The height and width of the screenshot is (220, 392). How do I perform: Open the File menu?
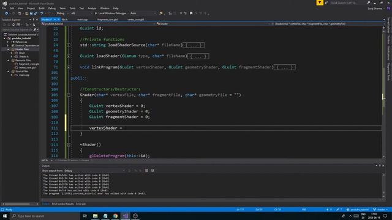pyautogui.click(x=4, y=8)
